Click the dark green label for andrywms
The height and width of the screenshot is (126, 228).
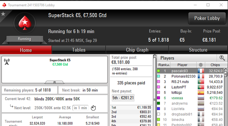pos(159,103)
